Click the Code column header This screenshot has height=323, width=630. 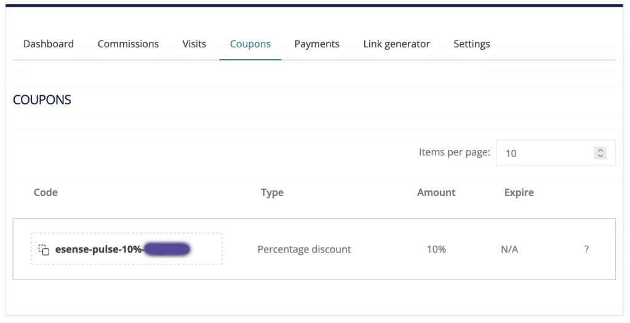[46, 192]
